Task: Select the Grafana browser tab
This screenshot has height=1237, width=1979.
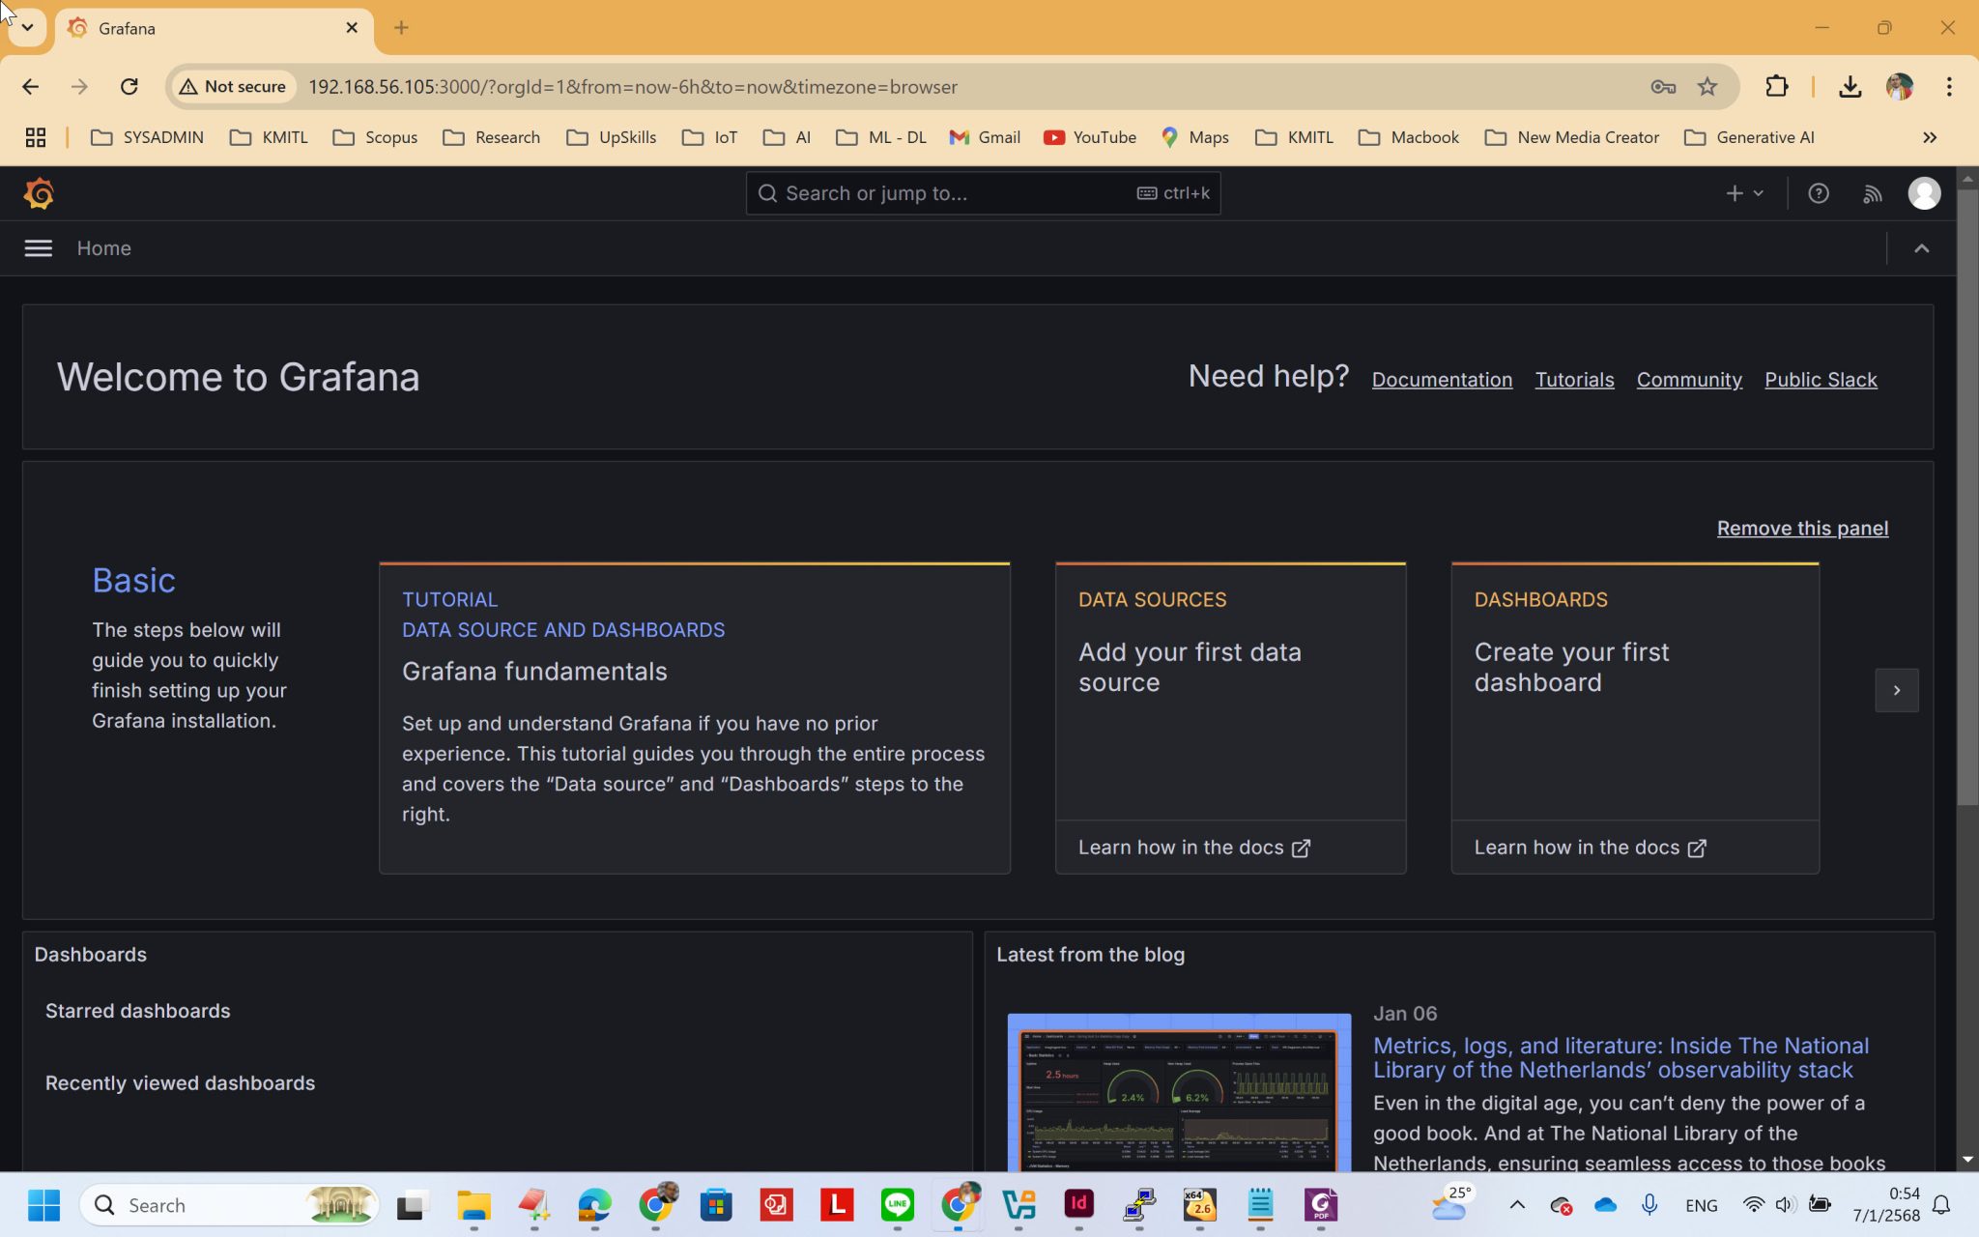Action: (x=193, y=28)
